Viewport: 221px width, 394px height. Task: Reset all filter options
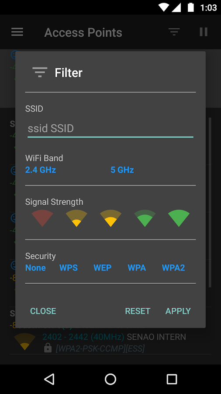[138, 311]
